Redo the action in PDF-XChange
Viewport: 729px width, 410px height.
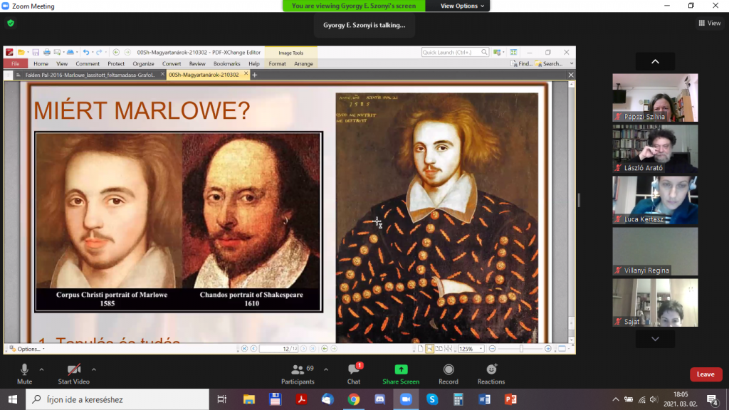(98, 53)
